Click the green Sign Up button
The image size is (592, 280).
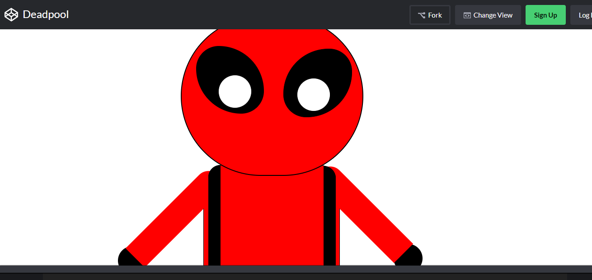point(545,15)
